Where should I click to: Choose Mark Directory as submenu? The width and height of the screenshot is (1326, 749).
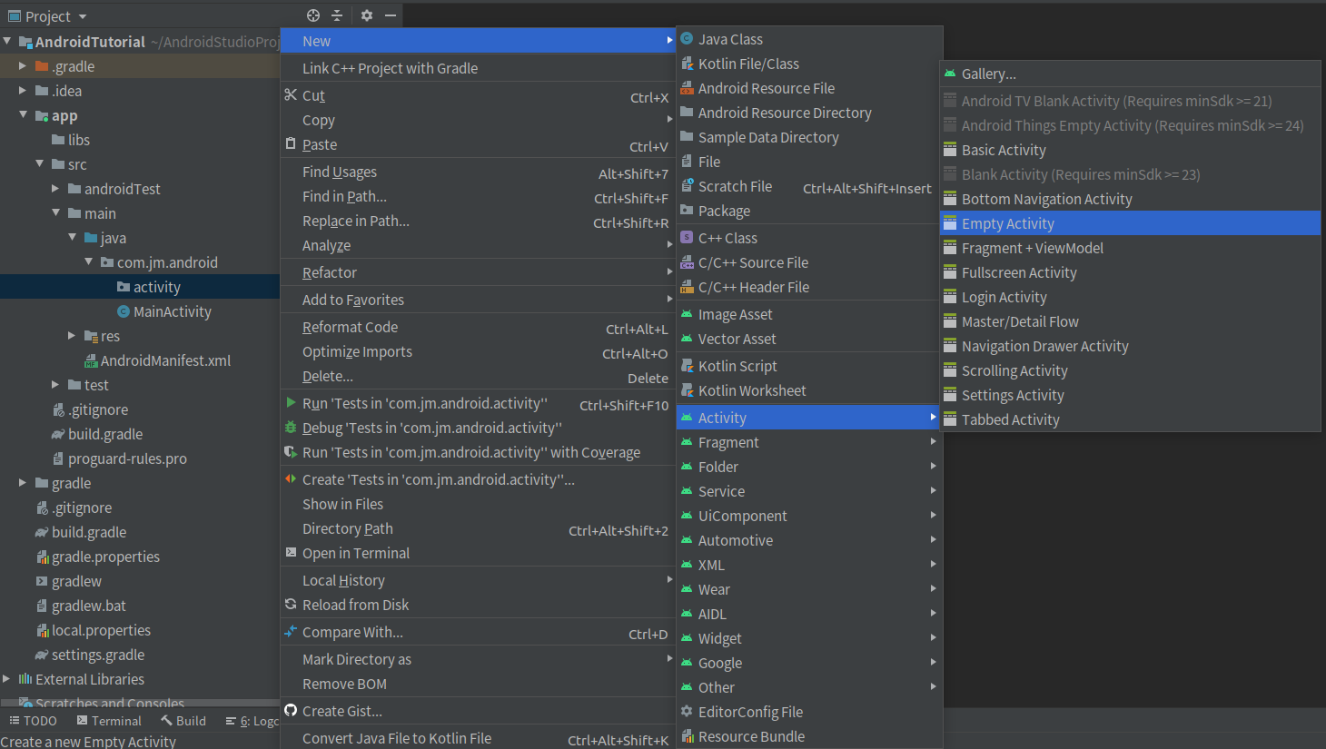coord(479,659)
